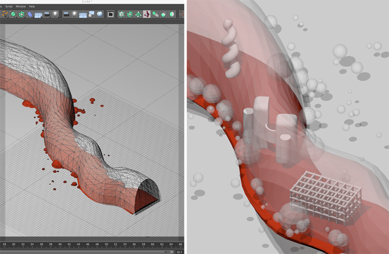
Task: Click the blue square with small cube icon
Action: [x=91, y=14]
